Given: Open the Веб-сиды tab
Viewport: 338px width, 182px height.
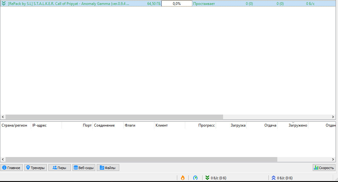Looking at the screenshot, I should point(83,168).
